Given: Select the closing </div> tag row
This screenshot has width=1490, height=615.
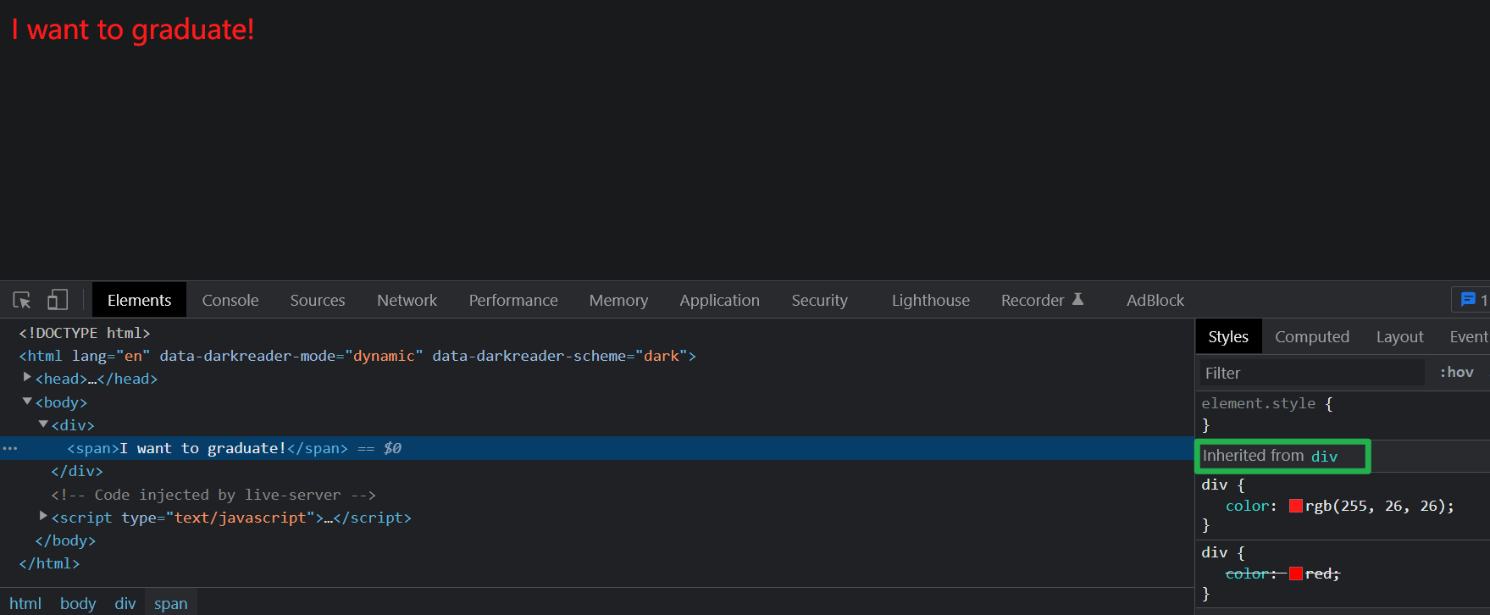Looking at the screenshot, I should tap(77, 471).
